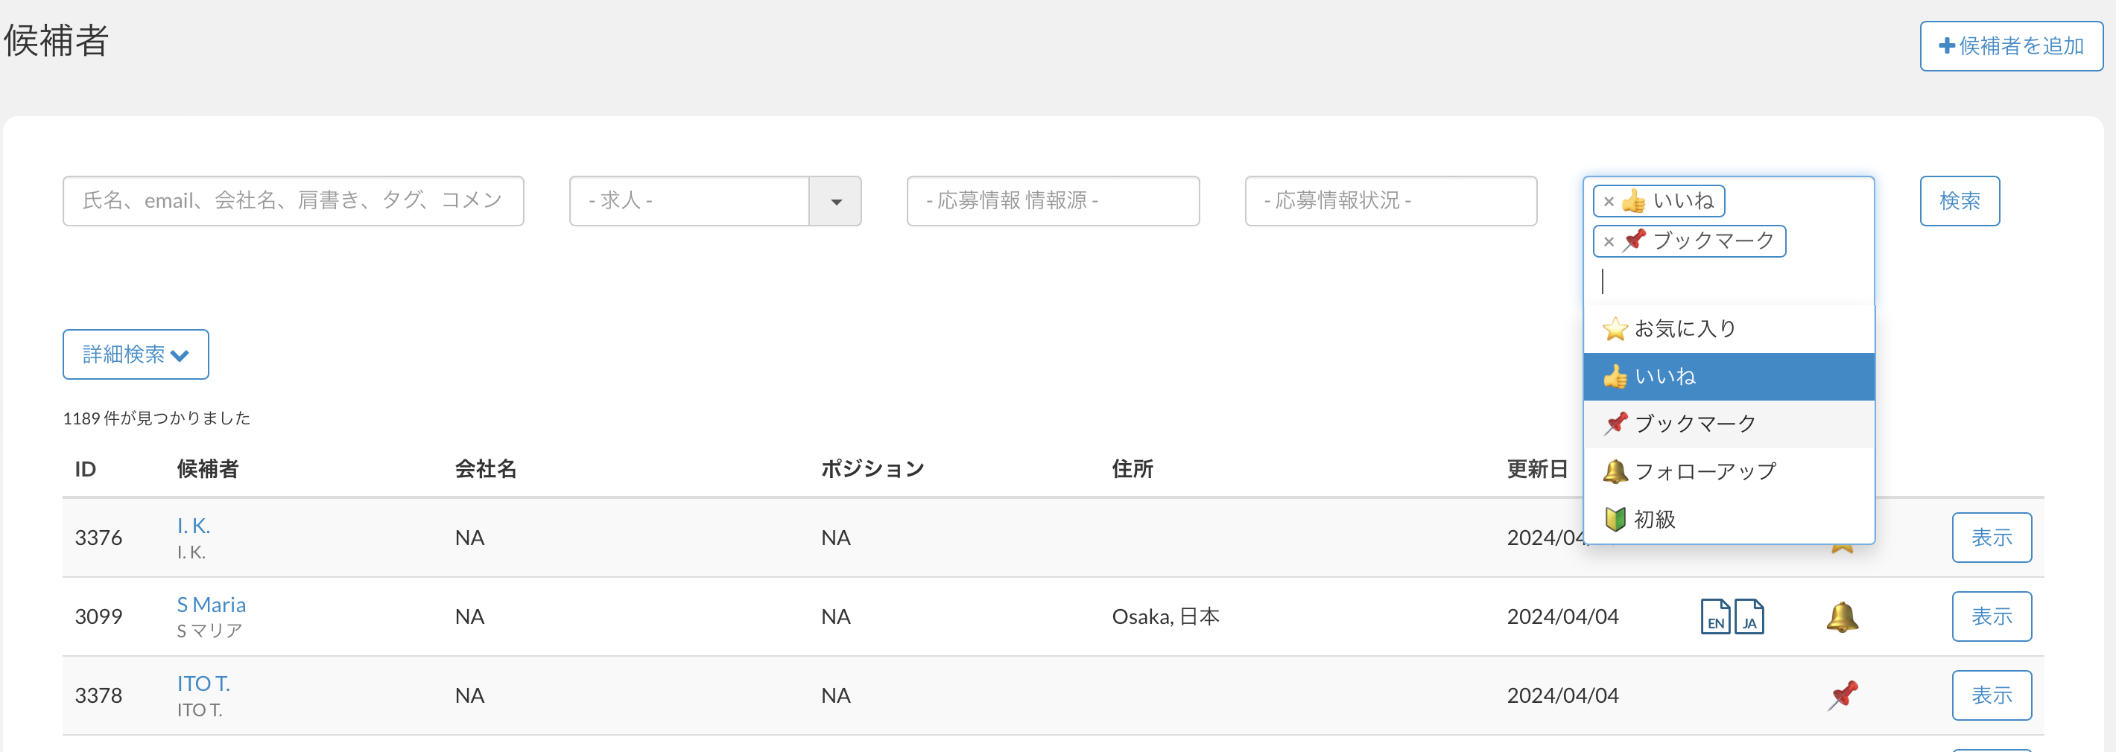The image size is (2116, 752).
Task: Click bell follow-up icon on S Maria row
Action: click(1842, 616)
